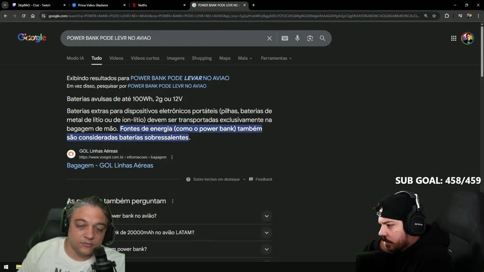Search by image with Google Lens
This screenshot has width=484, height=272.
pos(310,38)
